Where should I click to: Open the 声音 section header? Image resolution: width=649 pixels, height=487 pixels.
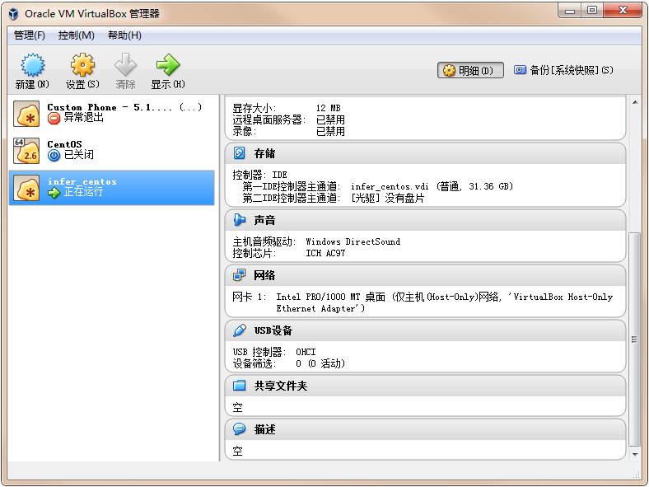[x=425, y=220]
